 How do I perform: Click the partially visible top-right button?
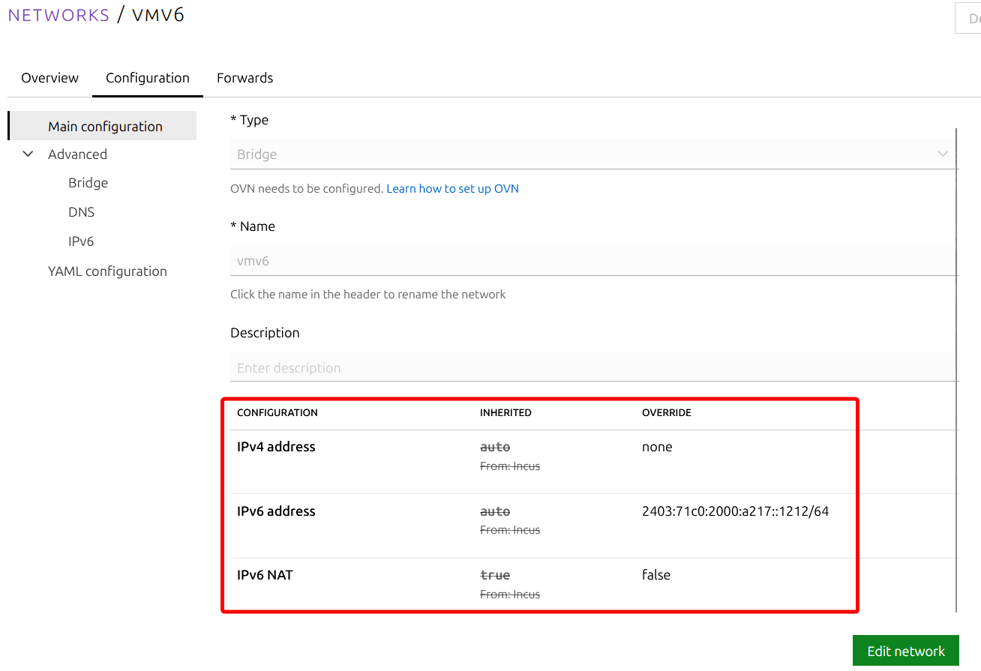[x=967, y=19]
